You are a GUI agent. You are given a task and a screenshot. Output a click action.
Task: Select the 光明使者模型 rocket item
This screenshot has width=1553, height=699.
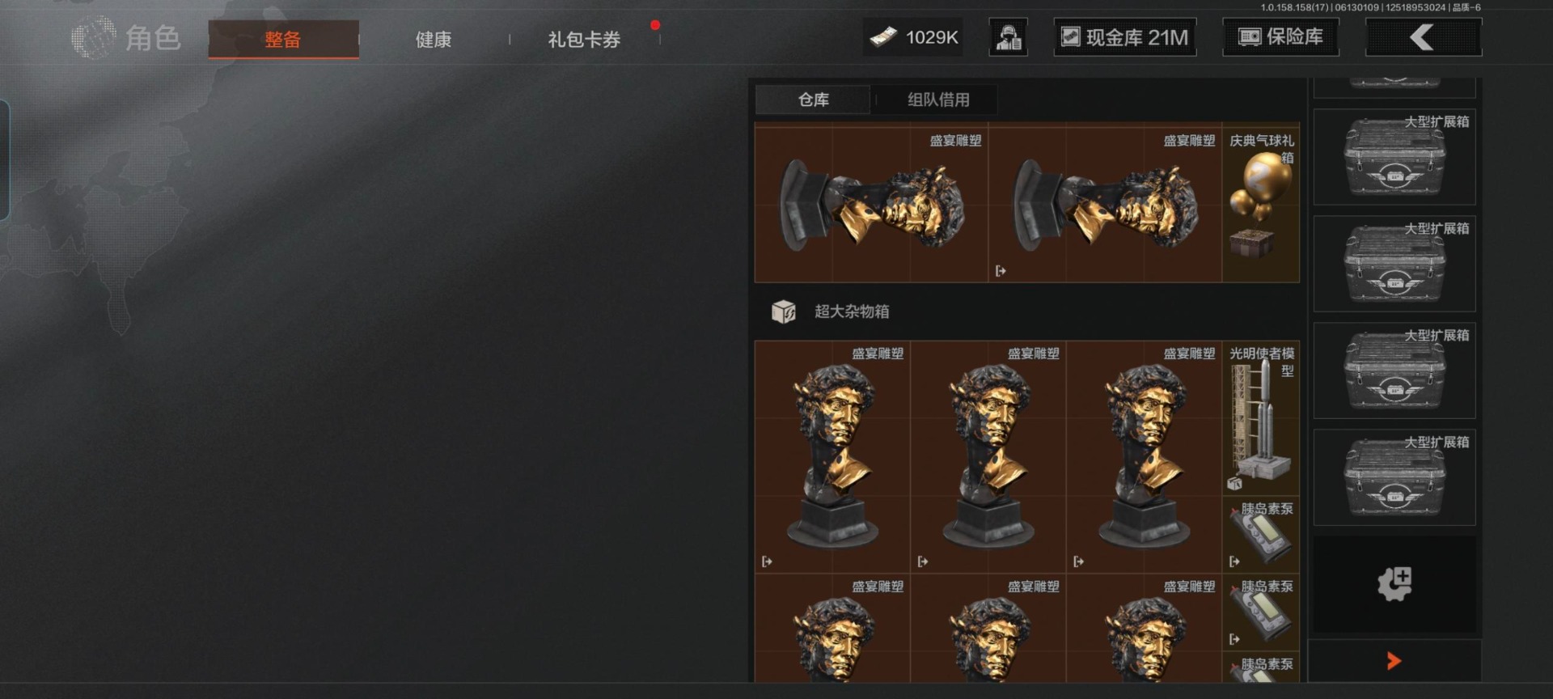pos(1260,418)
